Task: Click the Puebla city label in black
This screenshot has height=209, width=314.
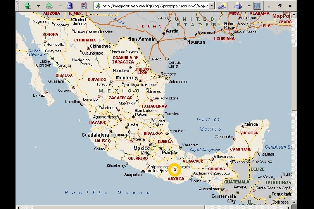Action: (x=169, y=152)
